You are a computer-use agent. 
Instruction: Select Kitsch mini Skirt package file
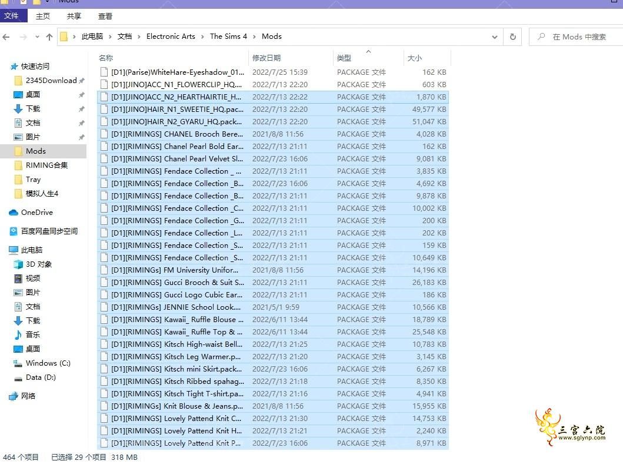pyautogui.click(x=273, y=369)
